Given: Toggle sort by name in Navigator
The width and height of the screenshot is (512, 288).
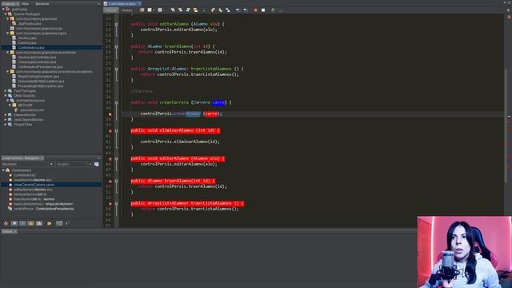Looking at the screenshot, I should [59, 223].
